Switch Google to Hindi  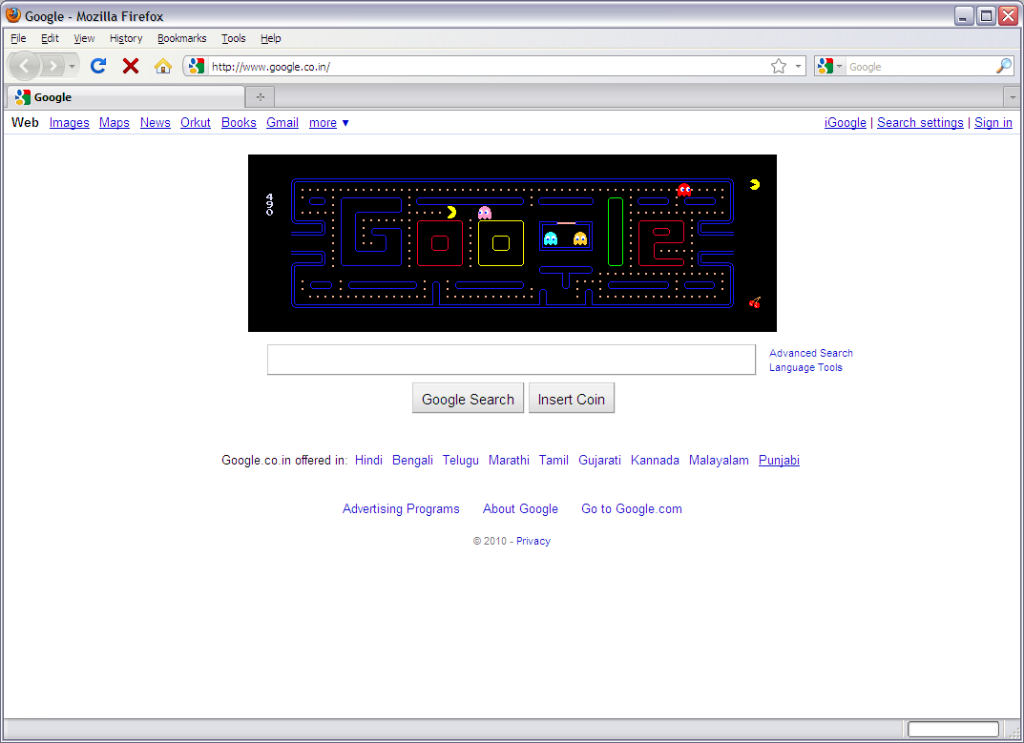point(369,461)
